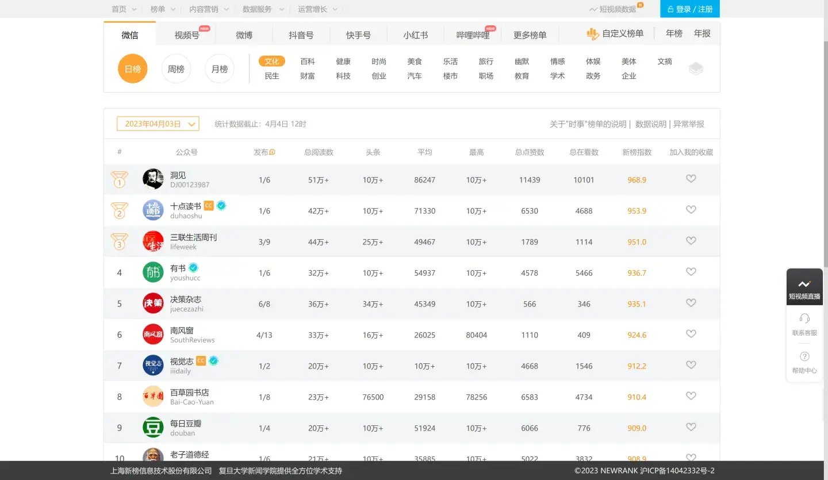Open 数据说明 link
The width and height of the screenshot is (828, 480).
coord(651,124)
